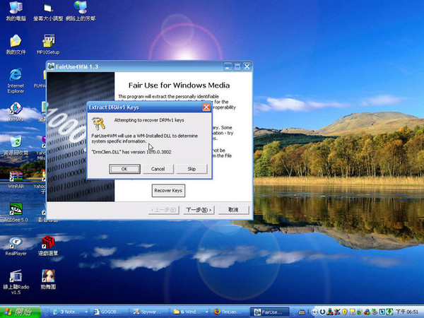424x318 pixels.
Task: Open the 網路上的芳鄰 desktop icon
Action: coord(81,11)
